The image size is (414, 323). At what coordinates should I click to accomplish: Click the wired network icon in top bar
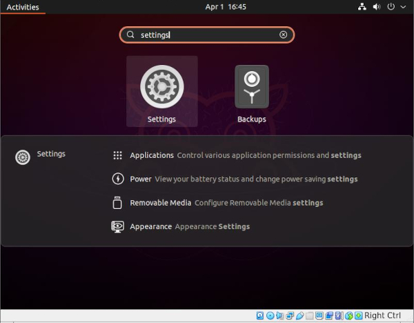click(x=363, y=7)
